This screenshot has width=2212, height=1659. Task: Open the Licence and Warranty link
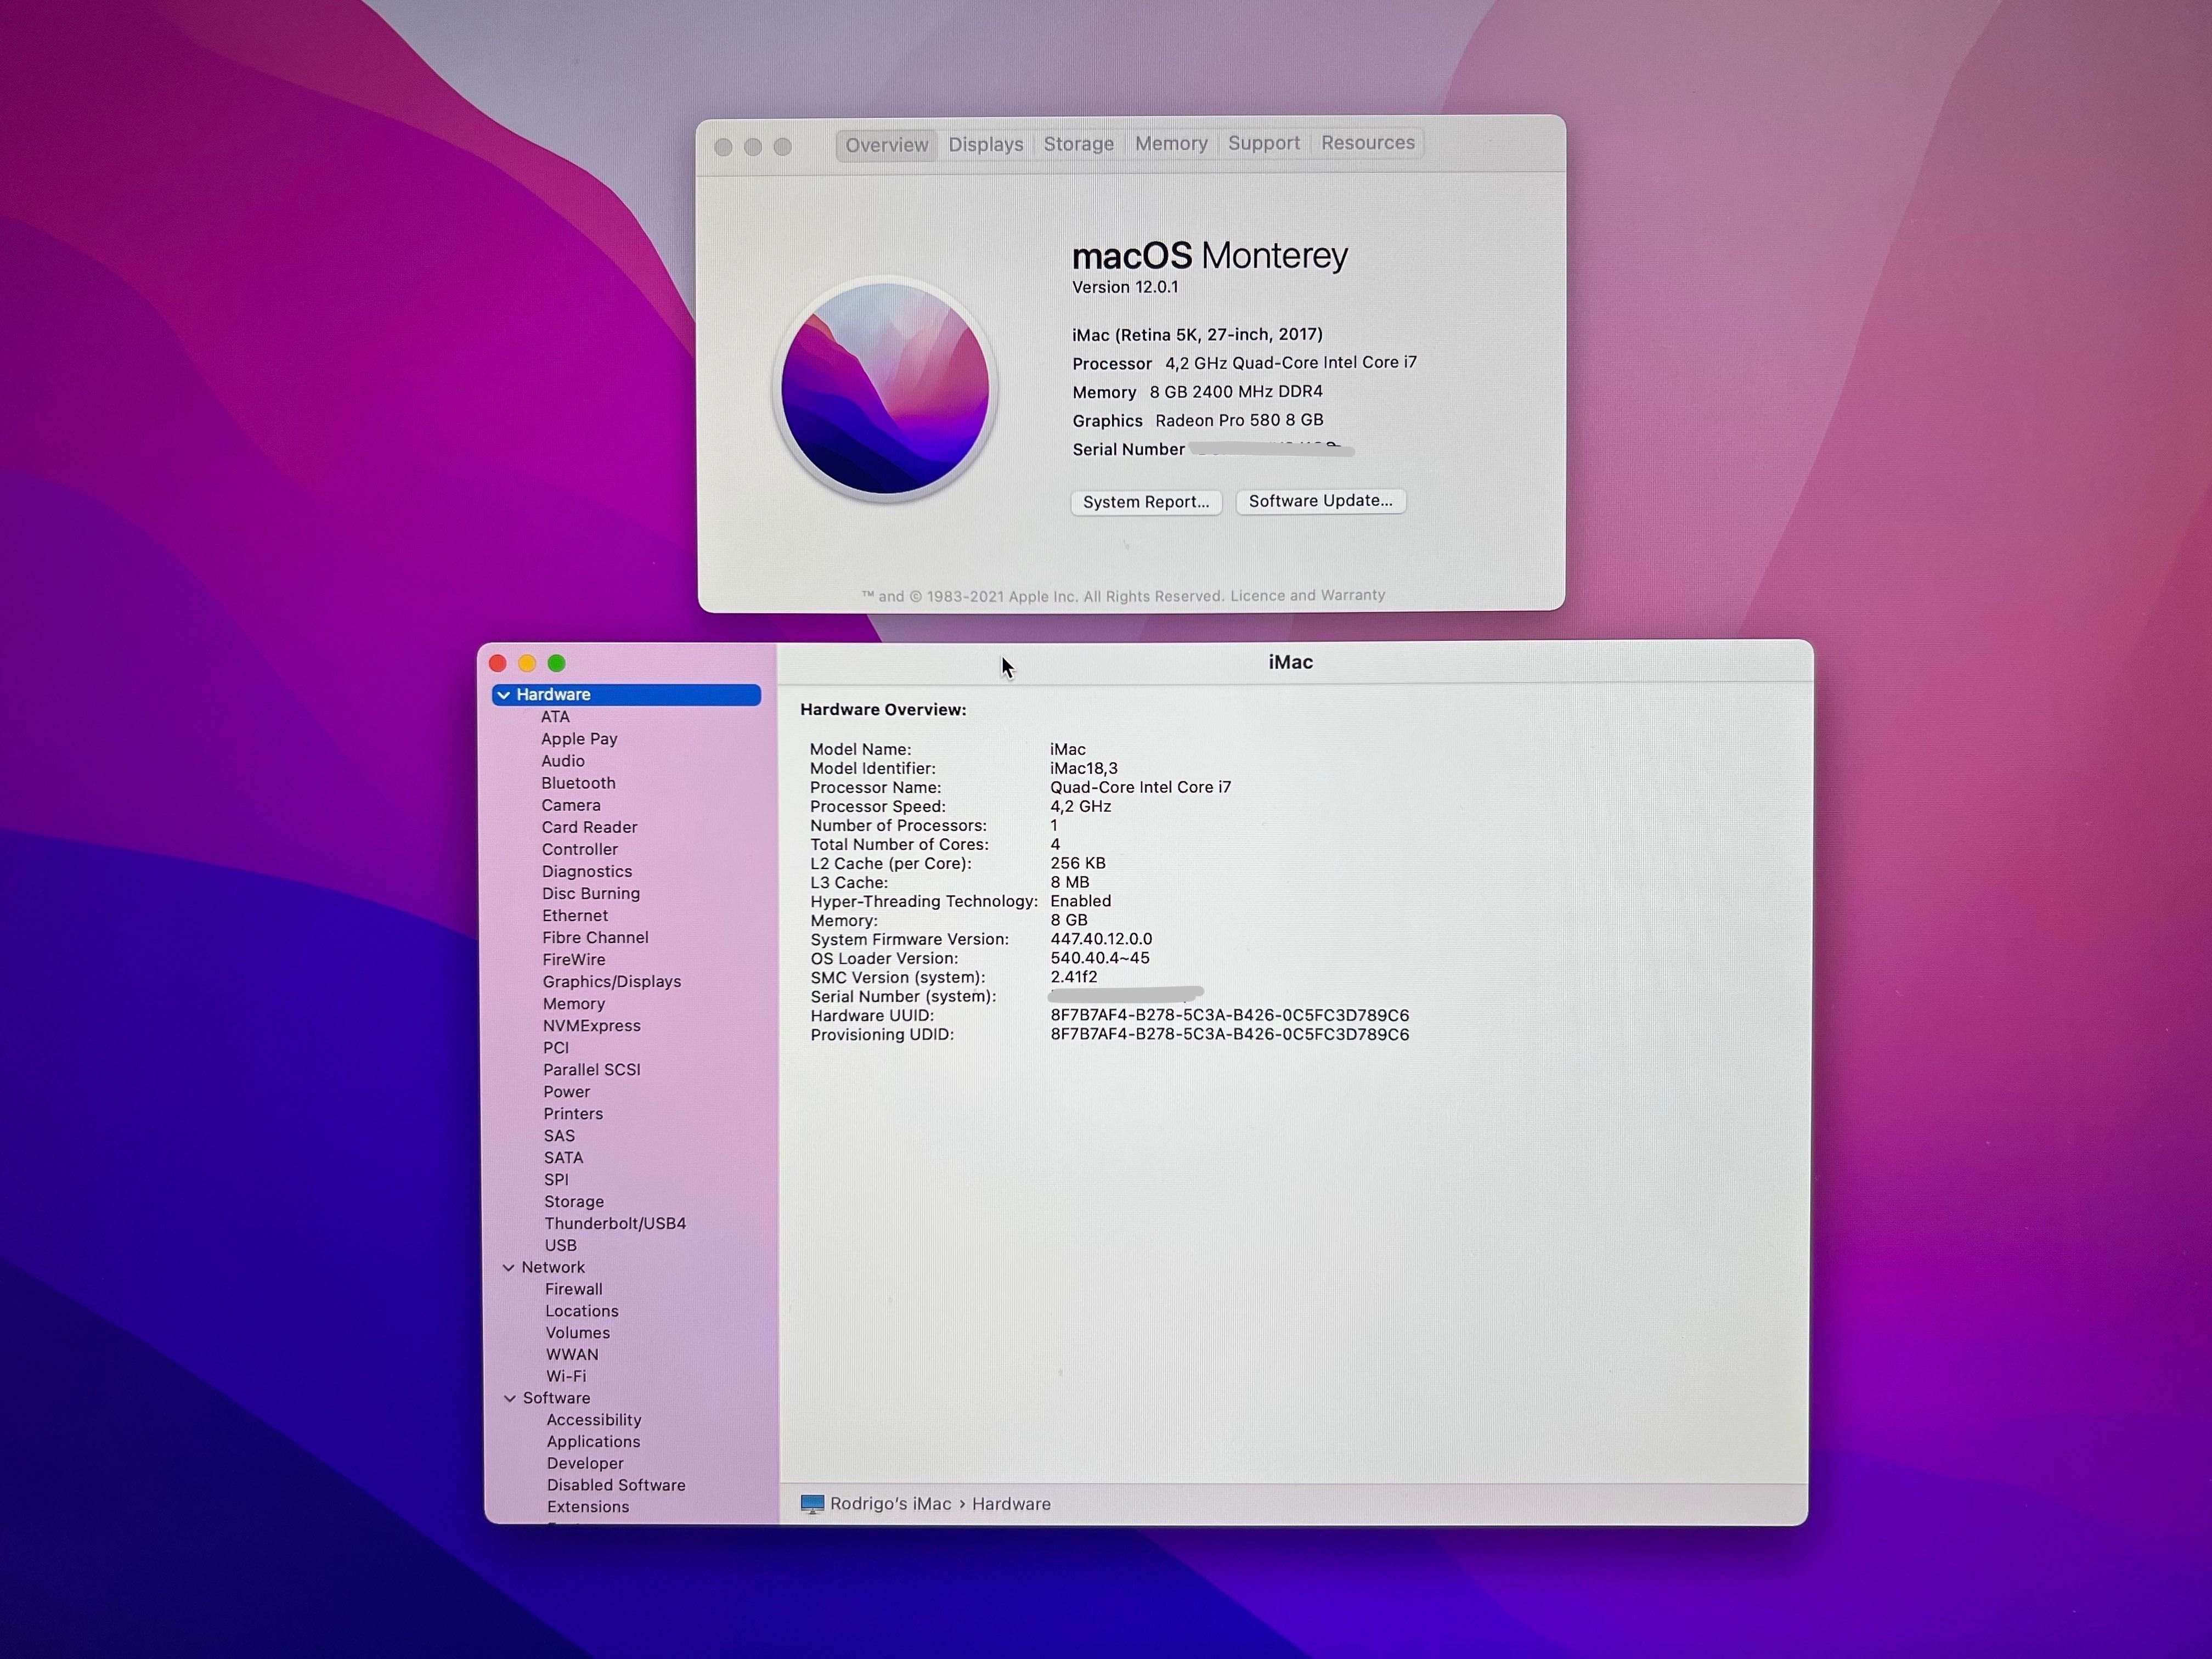[x=1307, y=595]
